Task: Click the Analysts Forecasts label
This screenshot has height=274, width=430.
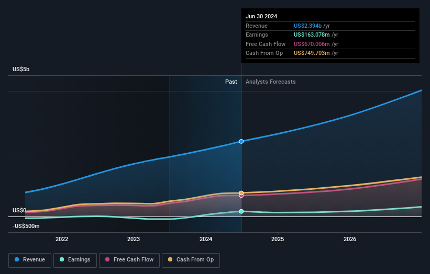Action: pyautogui.click(x=271, y=82)
